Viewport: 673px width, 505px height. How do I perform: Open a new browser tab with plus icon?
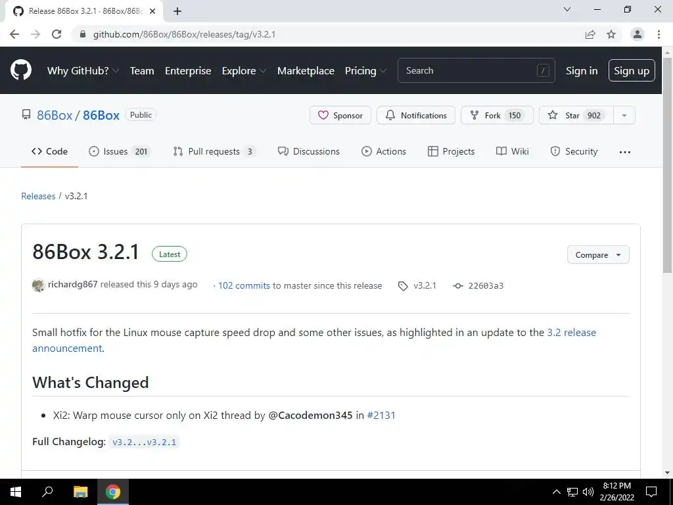177,11
